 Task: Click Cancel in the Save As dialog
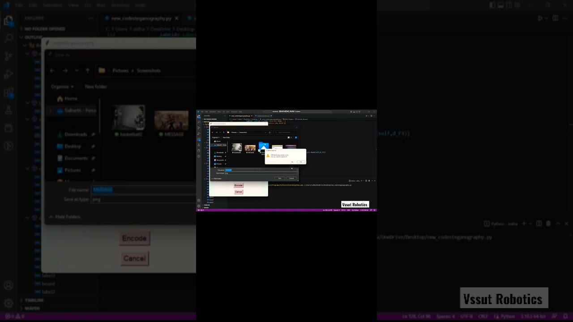[291, 178]
